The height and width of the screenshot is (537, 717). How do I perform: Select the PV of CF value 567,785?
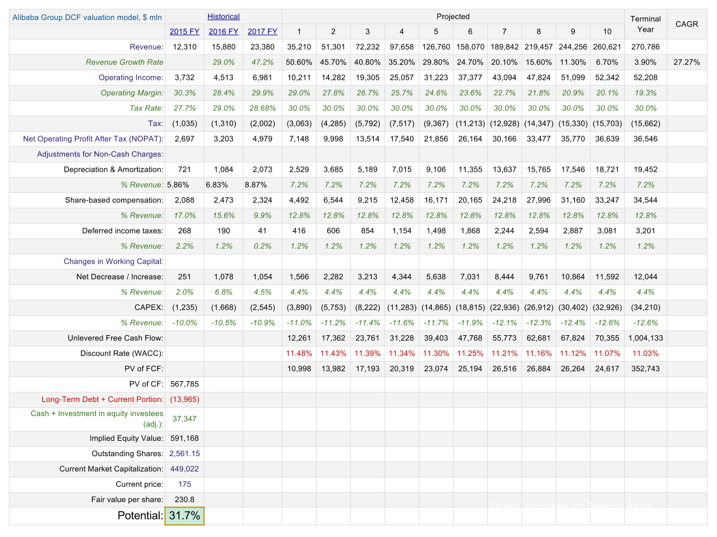[184, 384]
